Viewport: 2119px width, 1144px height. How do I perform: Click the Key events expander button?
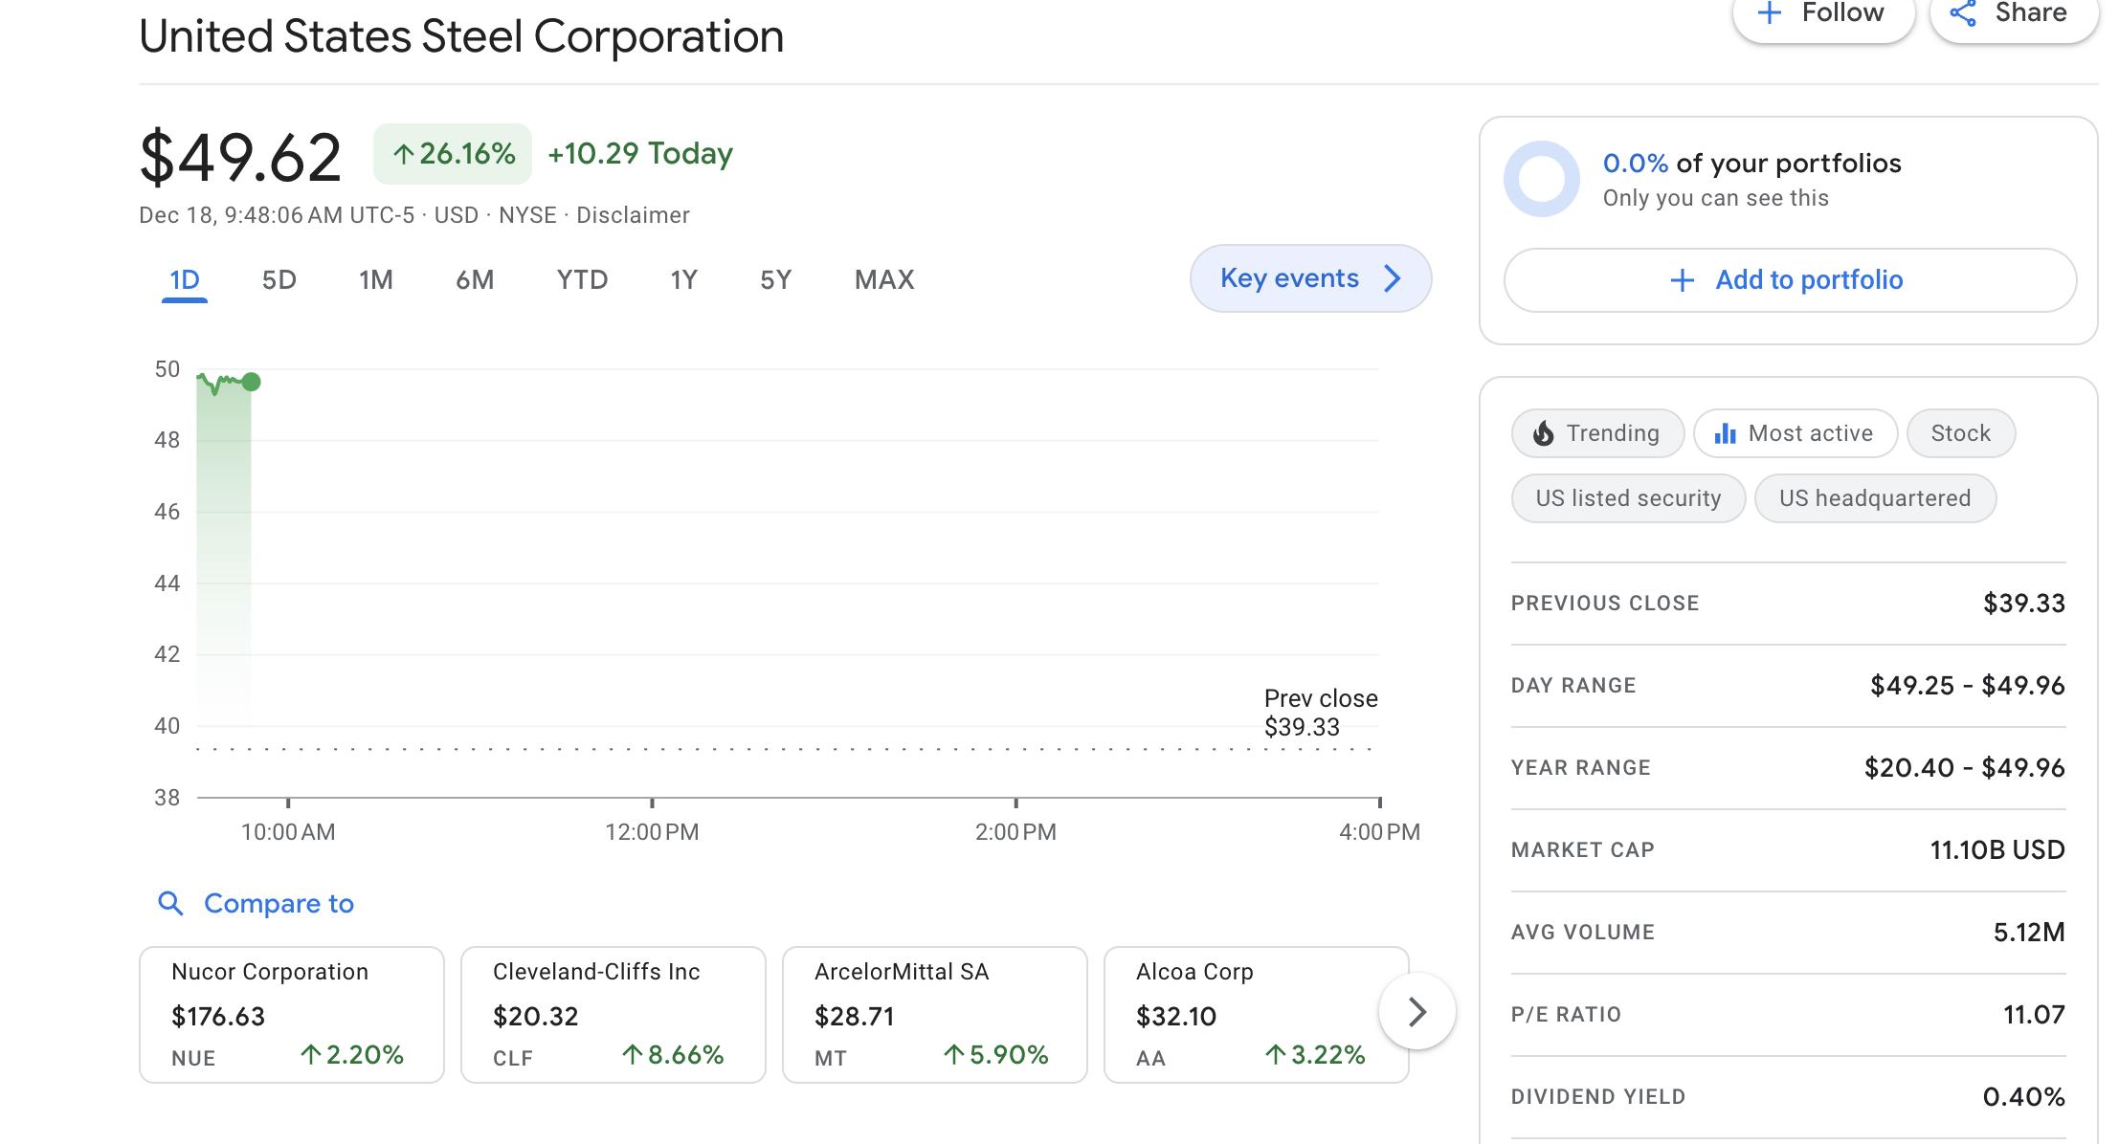coord(1309,279)
